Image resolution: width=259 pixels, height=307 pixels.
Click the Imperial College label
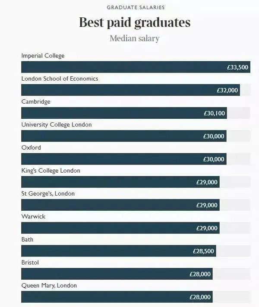43,56
